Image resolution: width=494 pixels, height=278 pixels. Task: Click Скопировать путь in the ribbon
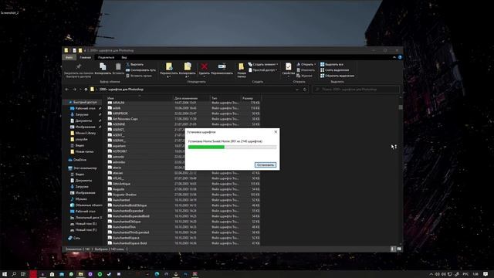pyautogui.click(x=140, y=70)
